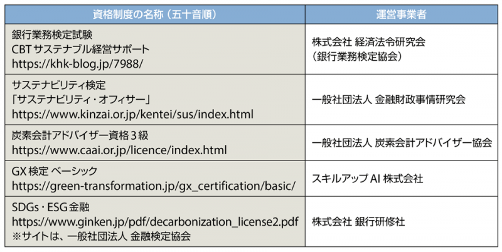Viewport: 502px width, 252px height.
Task: Select the header 資格制度の名称（五十音順）
Action: [155, 14]
